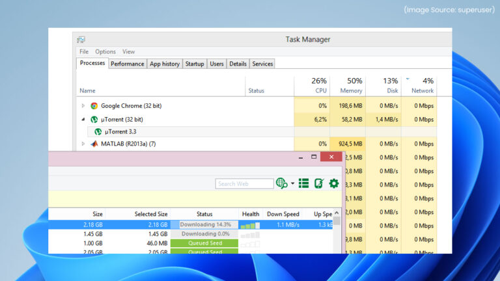Sort processes by CPU column
Viewport: 500px width, 281px height.
click(x=312, y=86)
